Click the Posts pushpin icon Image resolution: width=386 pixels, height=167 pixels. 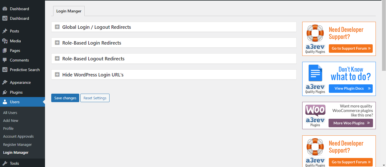[5, 31]
